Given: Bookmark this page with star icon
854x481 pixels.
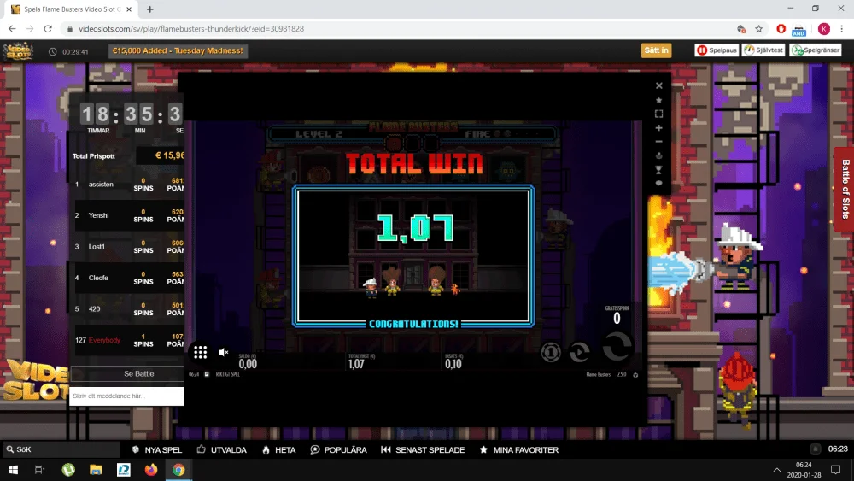Looking at the screenshot, I should click(x=758, y=29).
